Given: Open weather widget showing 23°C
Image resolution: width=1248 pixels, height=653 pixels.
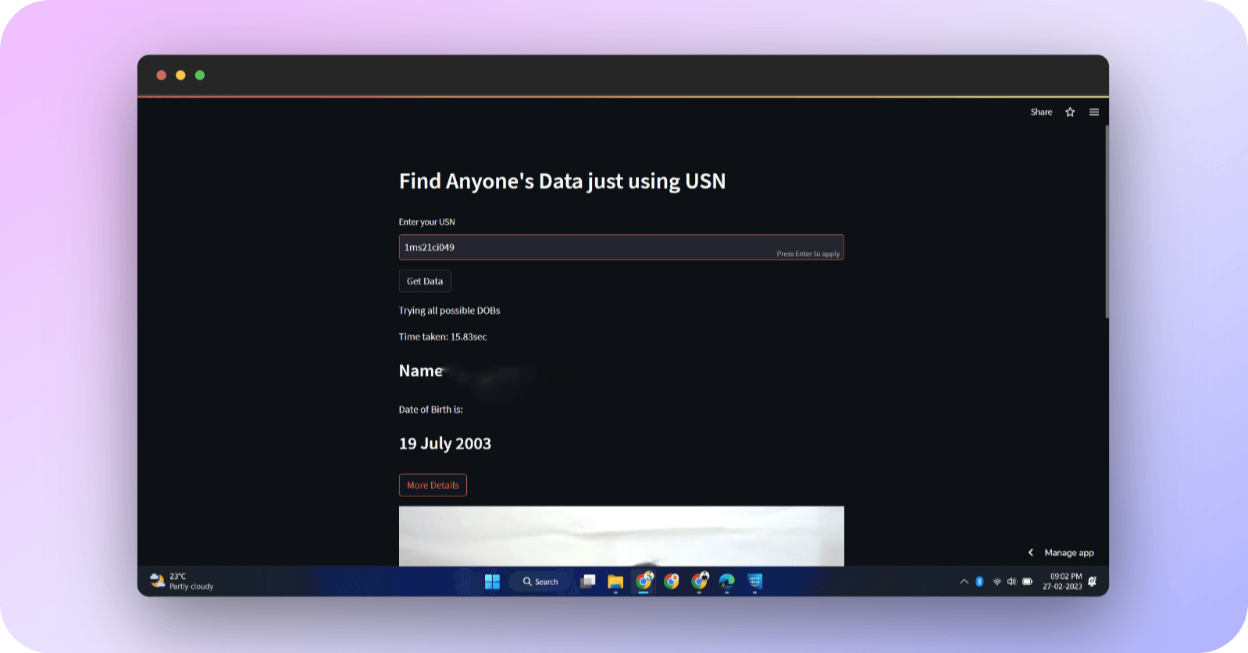Looking at the screenshot, I should click(181, 581).
